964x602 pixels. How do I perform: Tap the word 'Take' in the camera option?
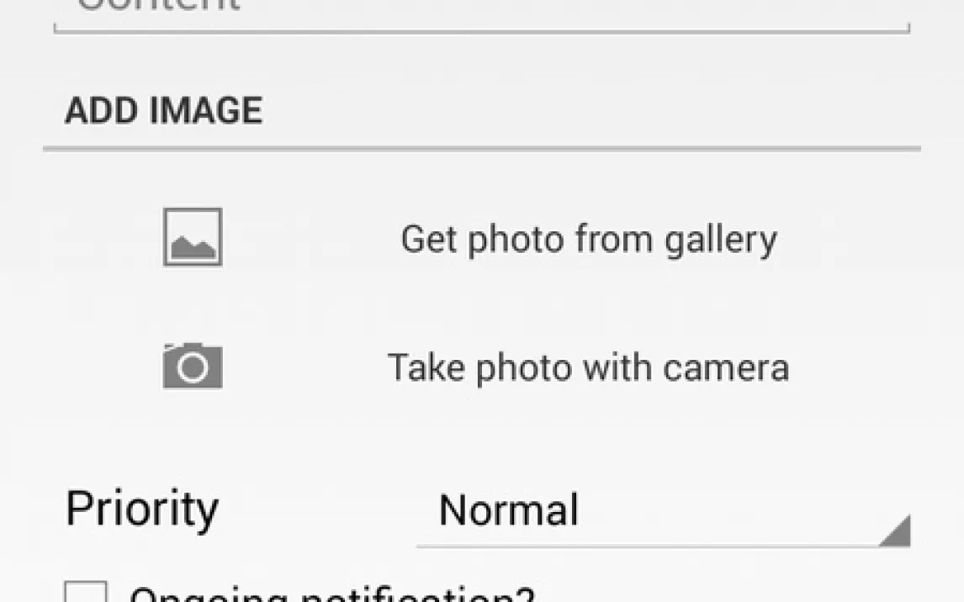(419, 367)
